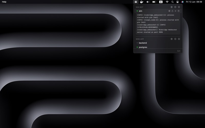
Task: Restart the whole SIM-BOT project
Action: click(x=179, y=7)
